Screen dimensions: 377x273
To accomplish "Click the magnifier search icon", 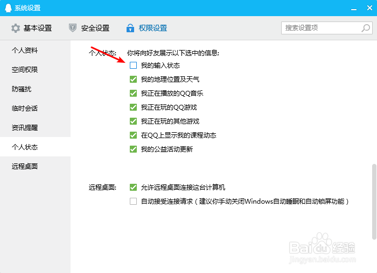I will (x=366, y=28).
